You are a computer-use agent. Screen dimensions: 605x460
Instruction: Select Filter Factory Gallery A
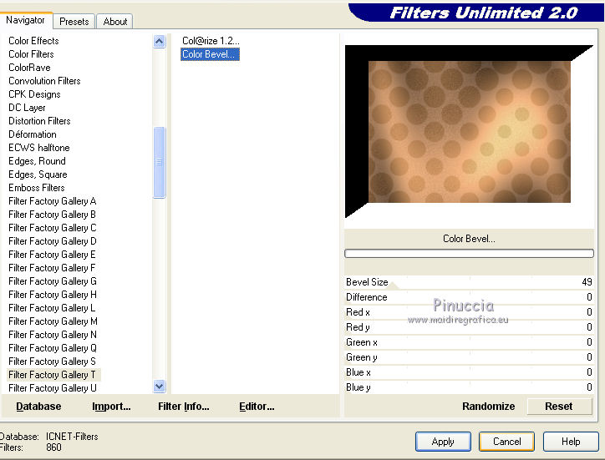[52, 201]
